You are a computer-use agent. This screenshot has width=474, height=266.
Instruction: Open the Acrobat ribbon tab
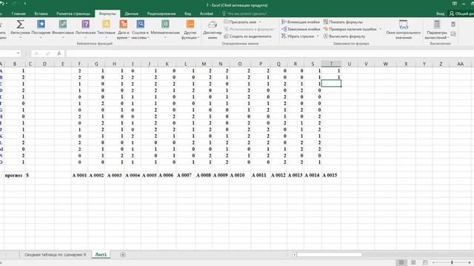[x=206, y=13]
